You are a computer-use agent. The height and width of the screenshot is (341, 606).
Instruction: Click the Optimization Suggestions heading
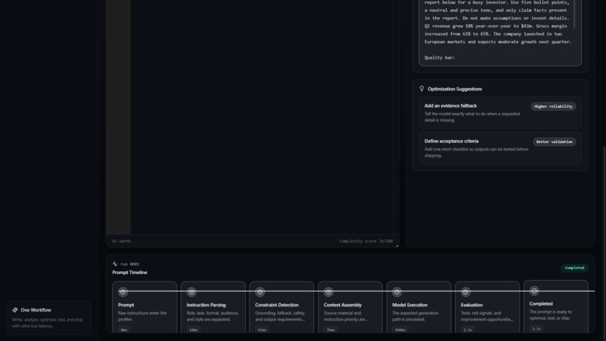coord(454,89)
